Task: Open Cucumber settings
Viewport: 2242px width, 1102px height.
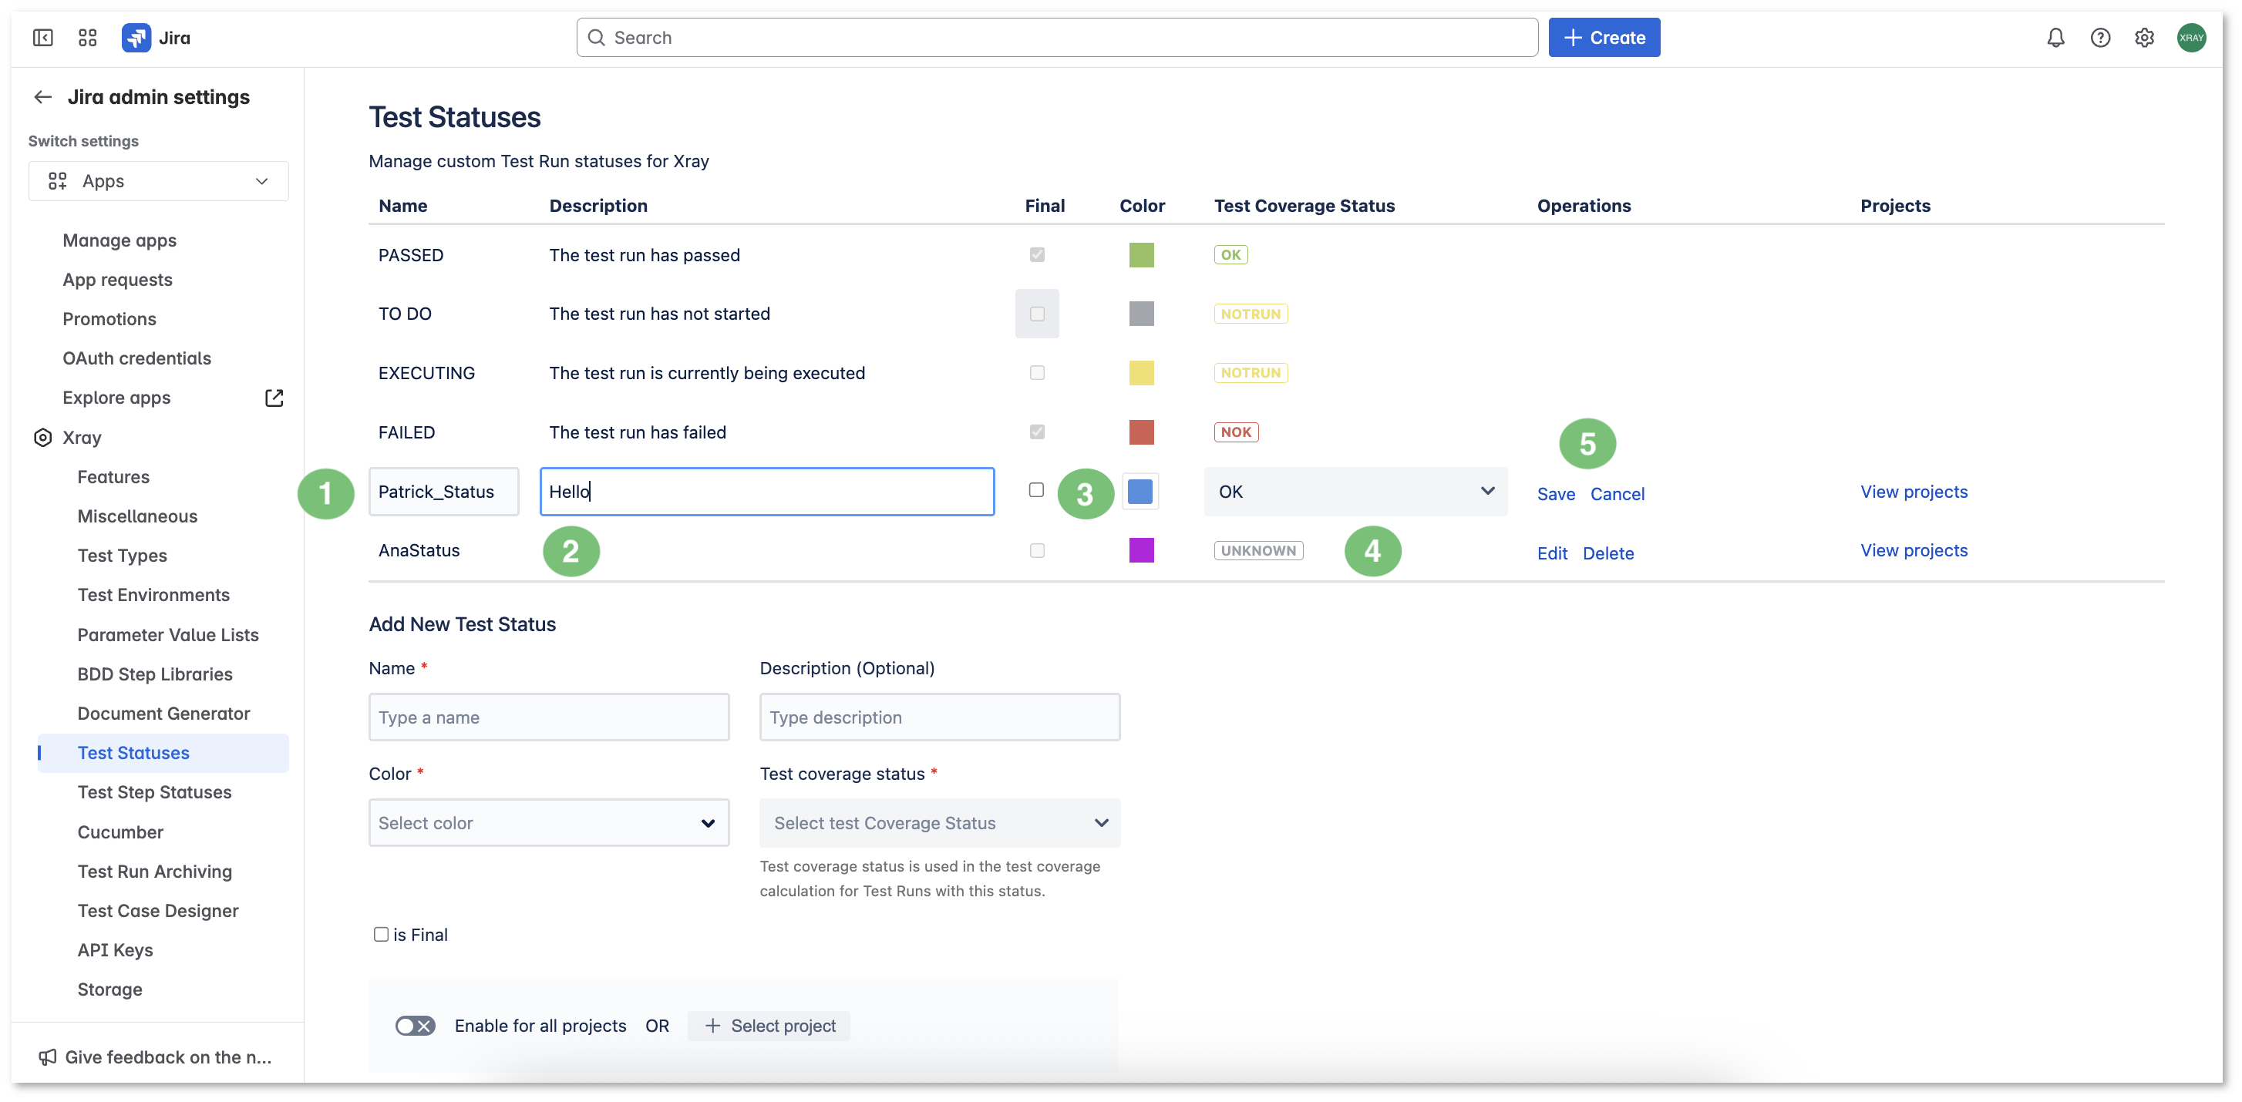Action: point(120,832)
